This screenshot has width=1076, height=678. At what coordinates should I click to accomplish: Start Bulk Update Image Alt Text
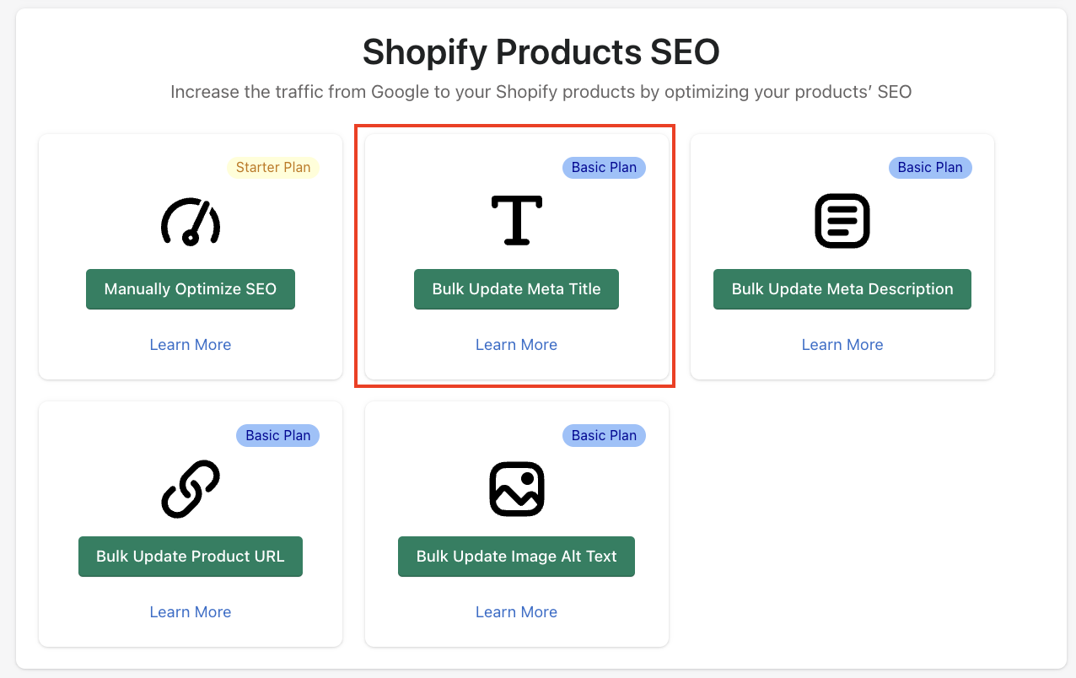[x=516, y=557]
